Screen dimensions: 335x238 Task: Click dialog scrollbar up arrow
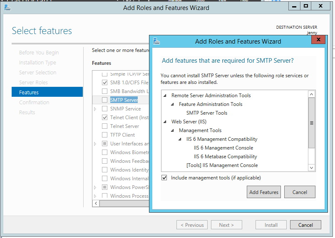pyautogui.click(x=312, y=94)
